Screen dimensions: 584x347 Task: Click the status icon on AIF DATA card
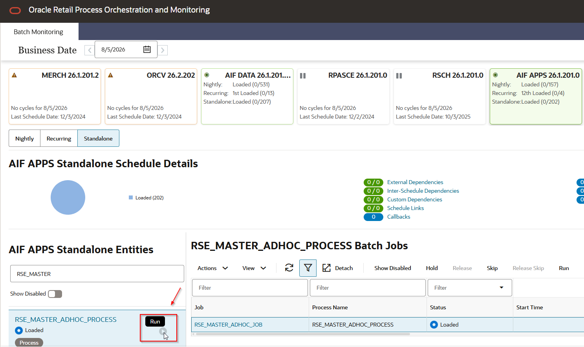coord(207,75)
